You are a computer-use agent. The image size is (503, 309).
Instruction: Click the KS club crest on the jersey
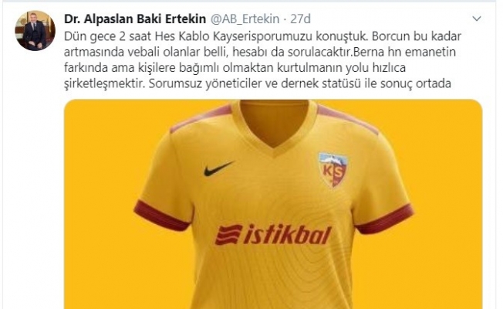click(x=333, y=170)
